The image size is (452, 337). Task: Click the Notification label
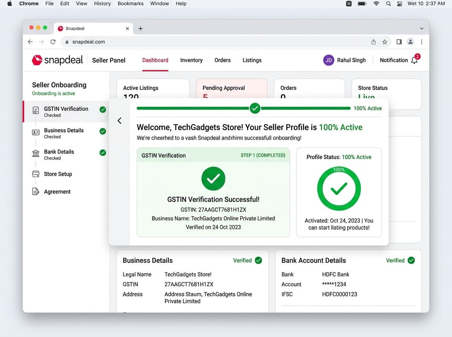tap(394, 60)
